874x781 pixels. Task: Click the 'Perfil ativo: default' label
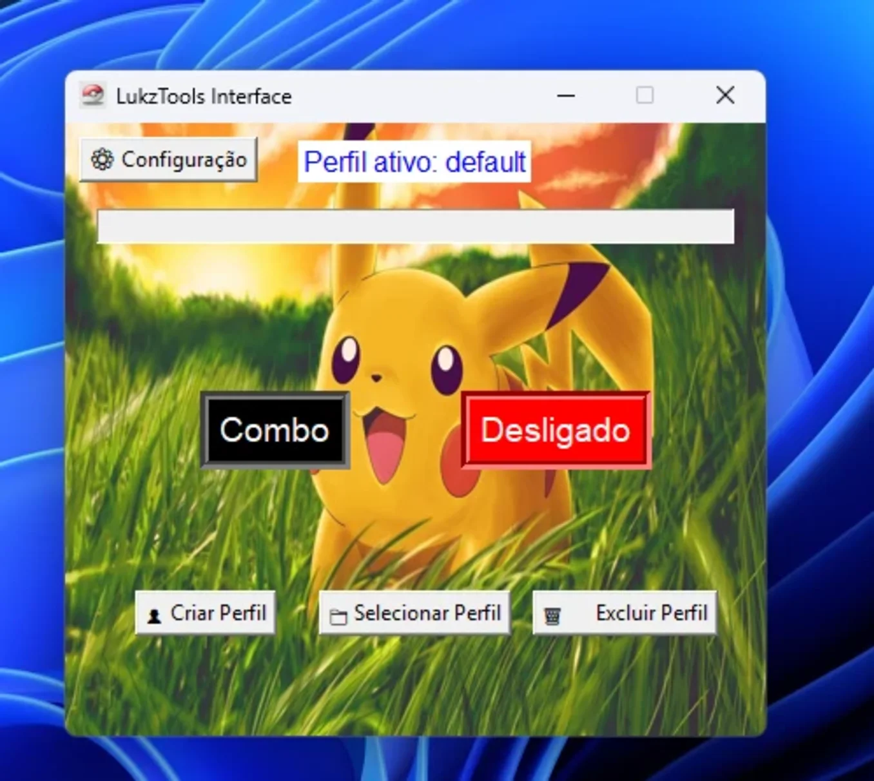(414, 162)
